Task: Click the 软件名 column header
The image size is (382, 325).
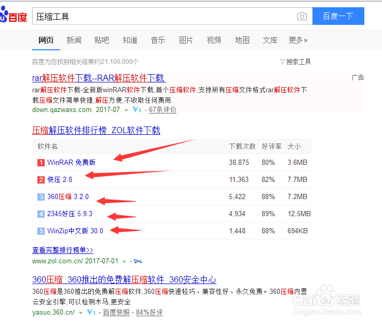Action: tap(48, 147)
